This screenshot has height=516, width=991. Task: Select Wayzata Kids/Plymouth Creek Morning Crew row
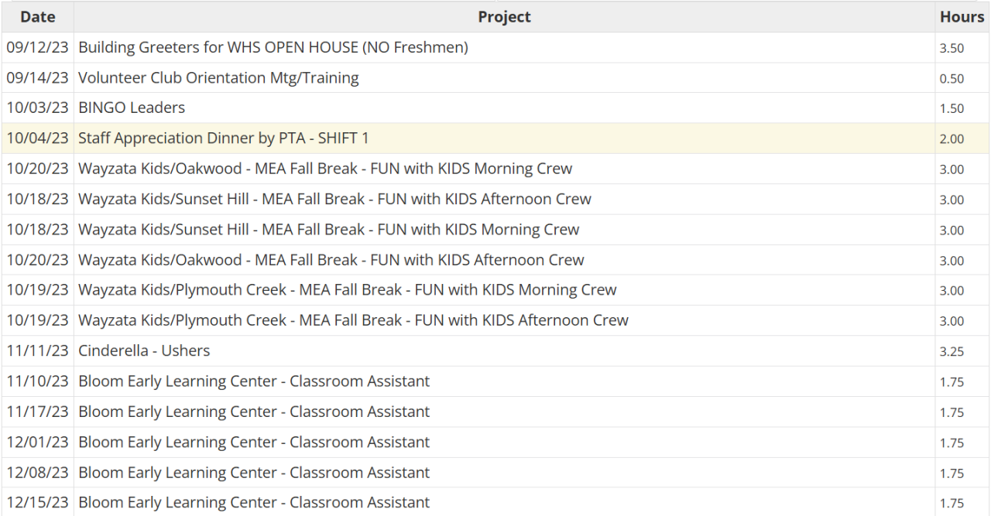348,290
